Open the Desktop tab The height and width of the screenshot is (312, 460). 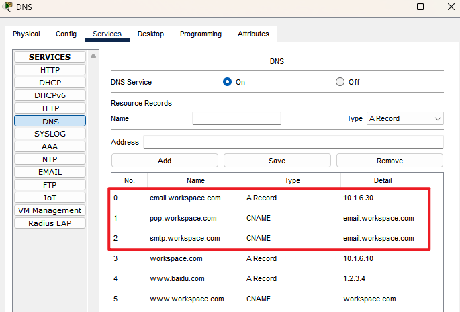(150, 34)
